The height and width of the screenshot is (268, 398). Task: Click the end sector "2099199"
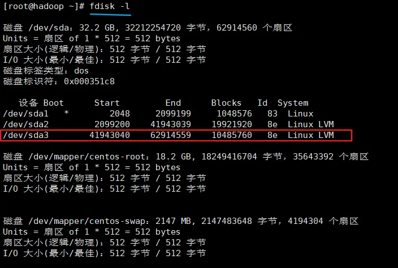(x=173, y=114)
